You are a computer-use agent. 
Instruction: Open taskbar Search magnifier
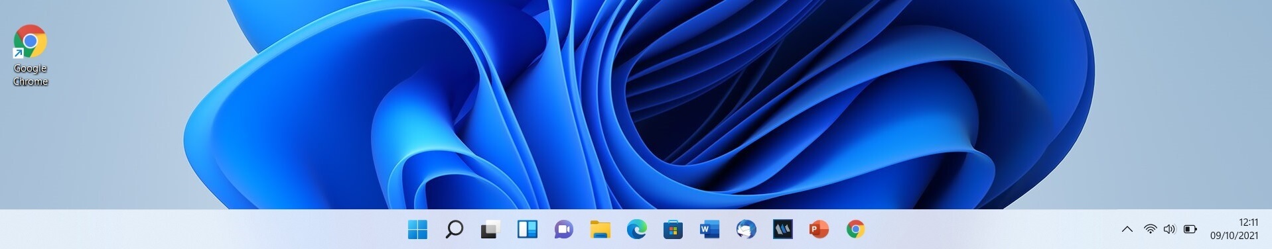[454, 229]
